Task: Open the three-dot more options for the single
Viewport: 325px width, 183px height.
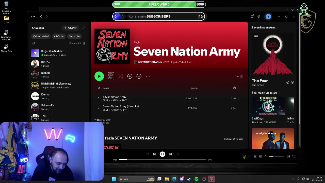Action: (148, 76)
